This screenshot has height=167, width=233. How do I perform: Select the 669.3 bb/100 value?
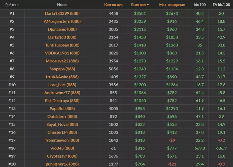tap(200, 148)
